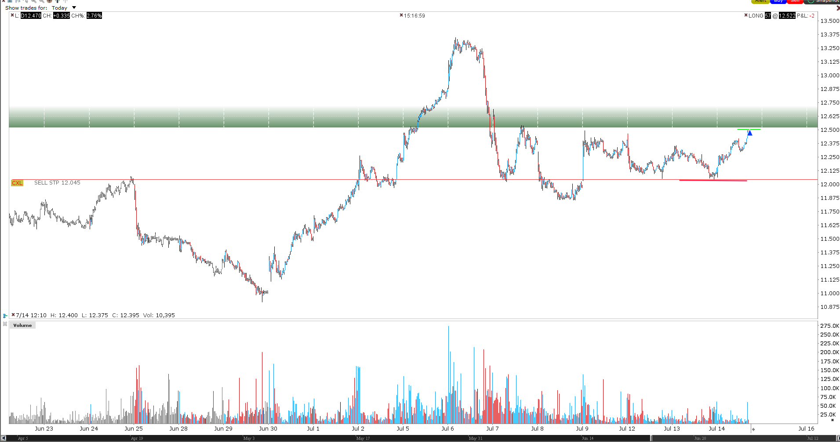Click the H: 12.400 high readout
Image resolution: width=840 pixels, height=442 pixels.
click(64, 315)
